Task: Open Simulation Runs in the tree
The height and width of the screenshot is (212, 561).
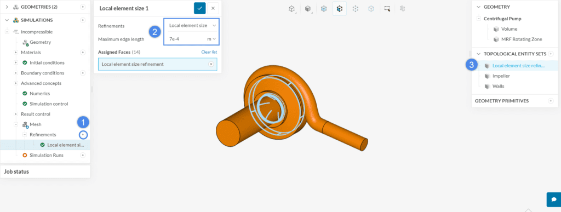Action: [x=47, y=155]
